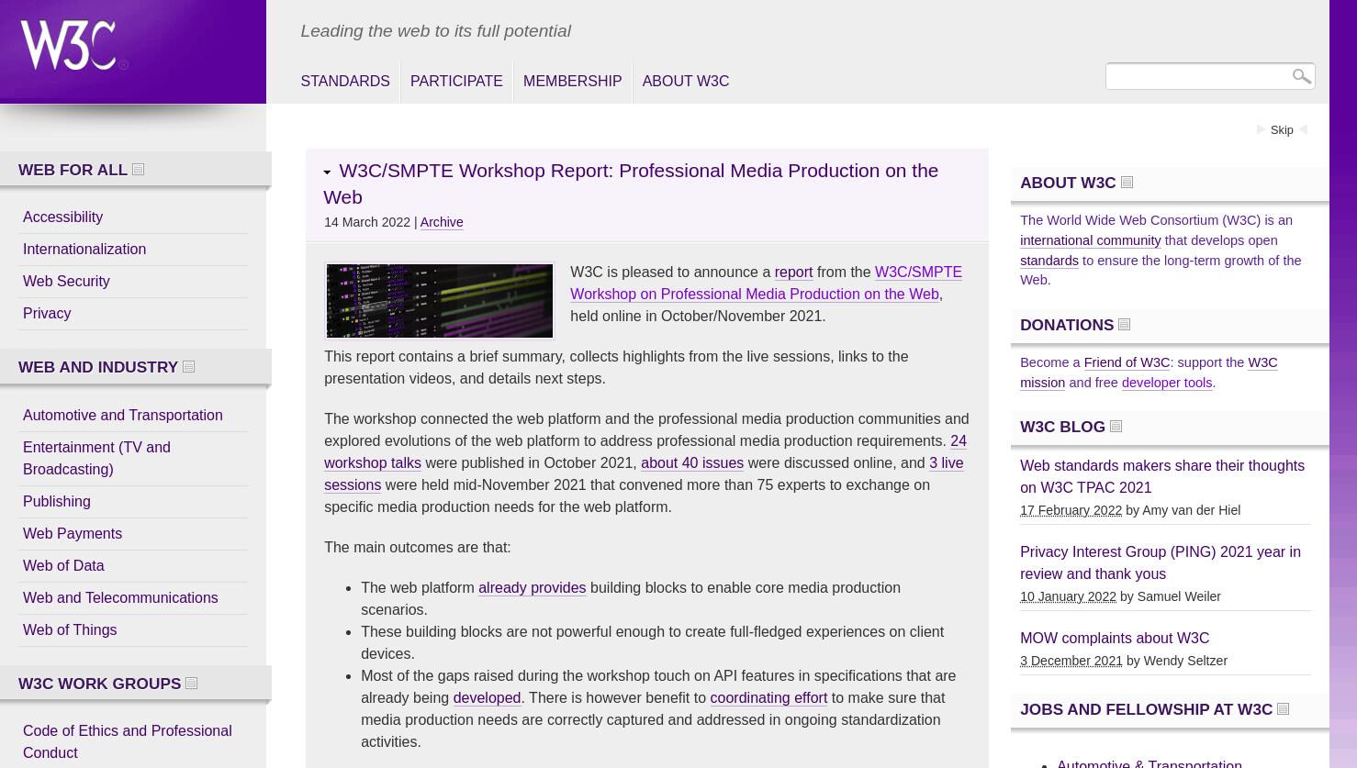
Task: Click the Web for All heading
Action: [73, 170]
